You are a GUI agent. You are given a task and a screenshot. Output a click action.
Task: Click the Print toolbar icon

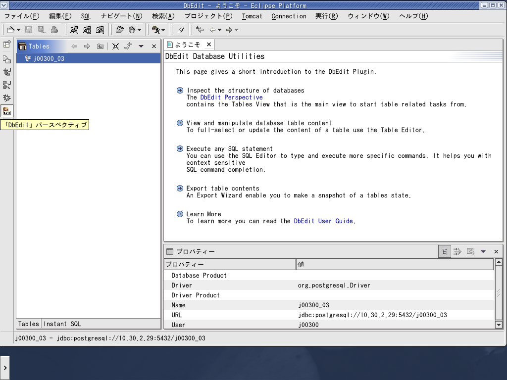click(x=54, y=30)
